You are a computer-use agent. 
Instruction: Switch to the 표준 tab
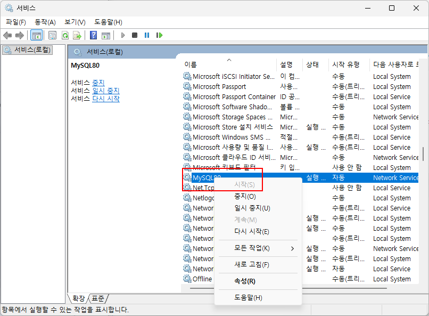tap(98, 298)
